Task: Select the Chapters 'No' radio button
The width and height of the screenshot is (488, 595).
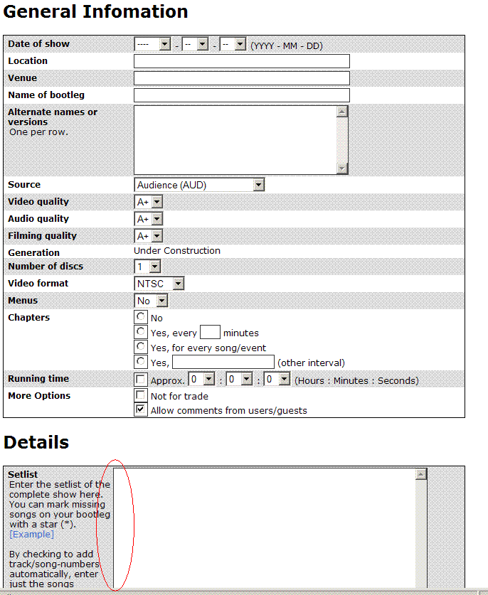Action: [x=141, y=317]
